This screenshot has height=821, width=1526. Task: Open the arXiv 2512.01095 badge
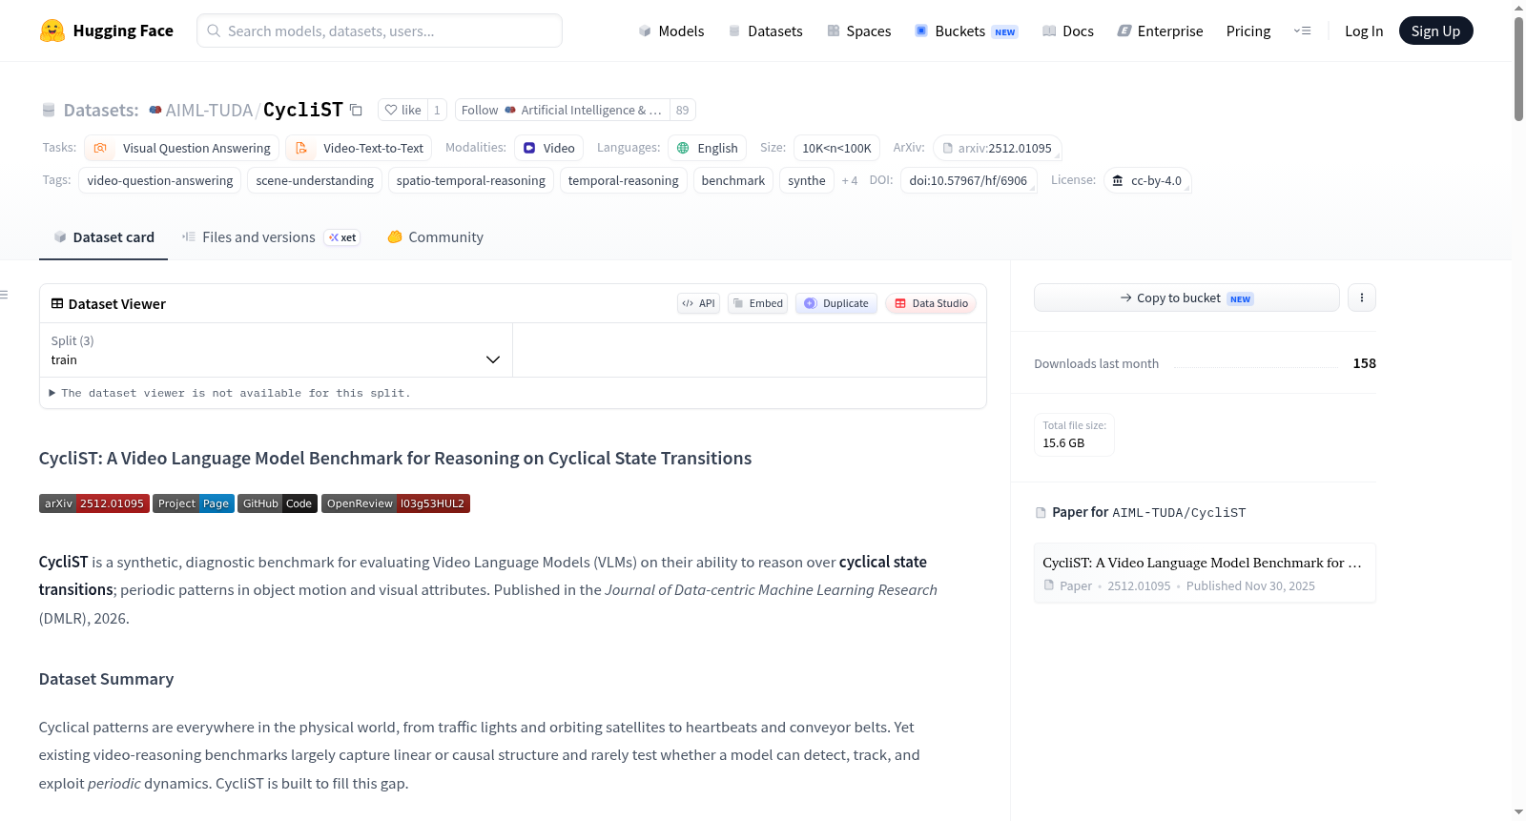(x=94, y=503)
